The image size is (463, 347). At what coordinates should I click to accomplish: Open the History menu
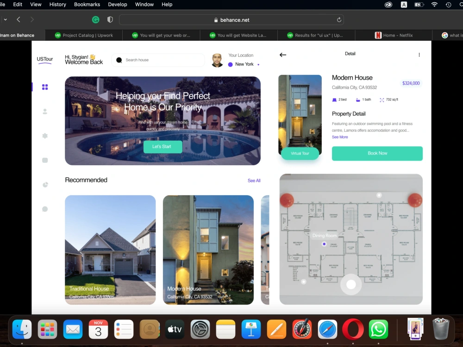pyautogui.click(x=57, y=5)
